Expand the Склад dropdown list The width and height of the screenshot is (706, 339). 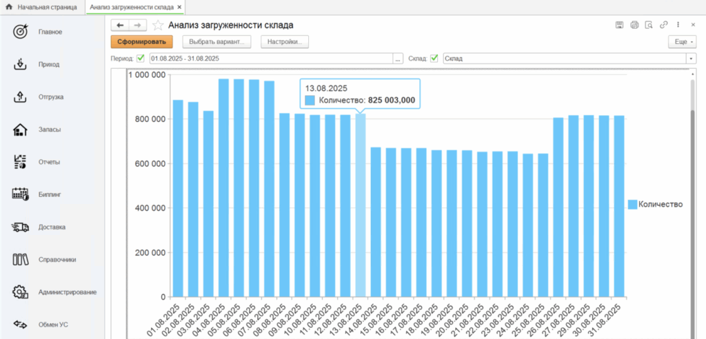[x=691, y=59]
